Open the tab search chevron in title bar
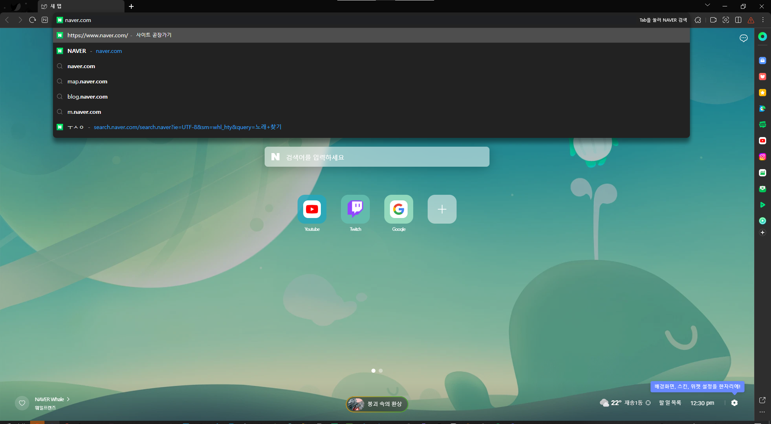The width and height of the screenshot is (771, 424). click(708, 5)
